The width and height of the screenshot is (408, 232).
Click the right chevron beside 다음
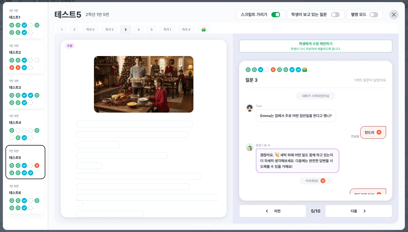(x=365, y=211)
